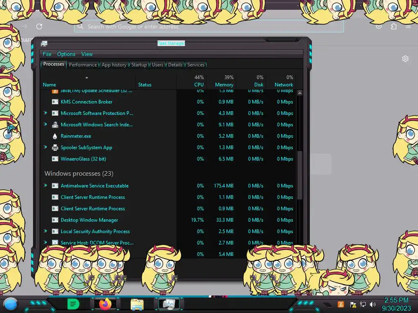Open the network tray icon
Screen dimensions: 418x313
[363, 304]
